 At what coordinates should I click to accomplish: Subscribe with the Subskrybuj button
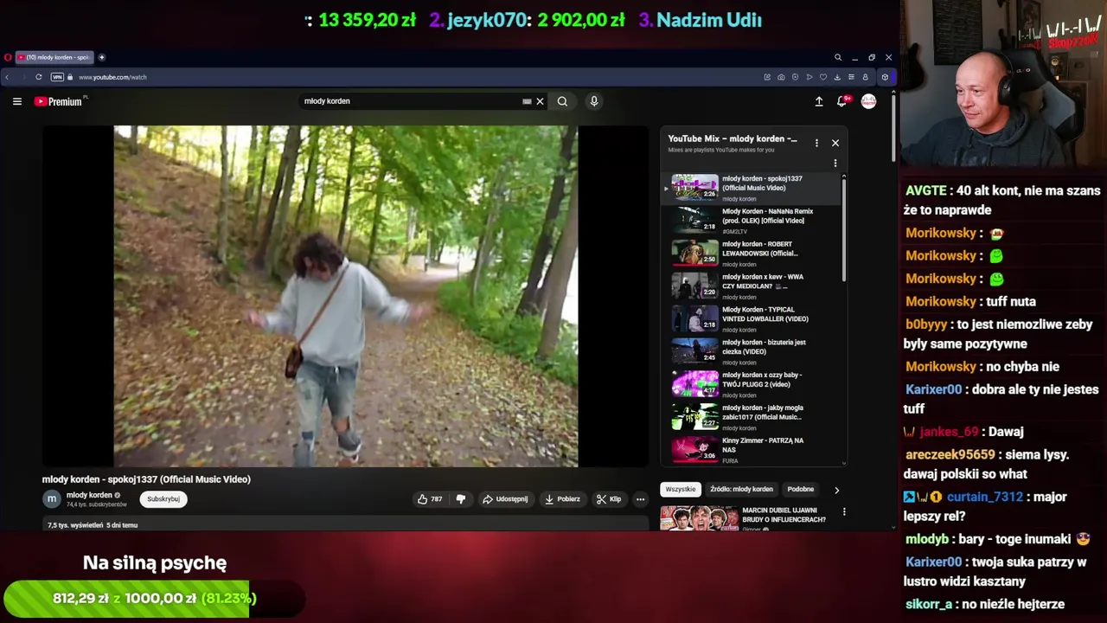coord(163,499)
